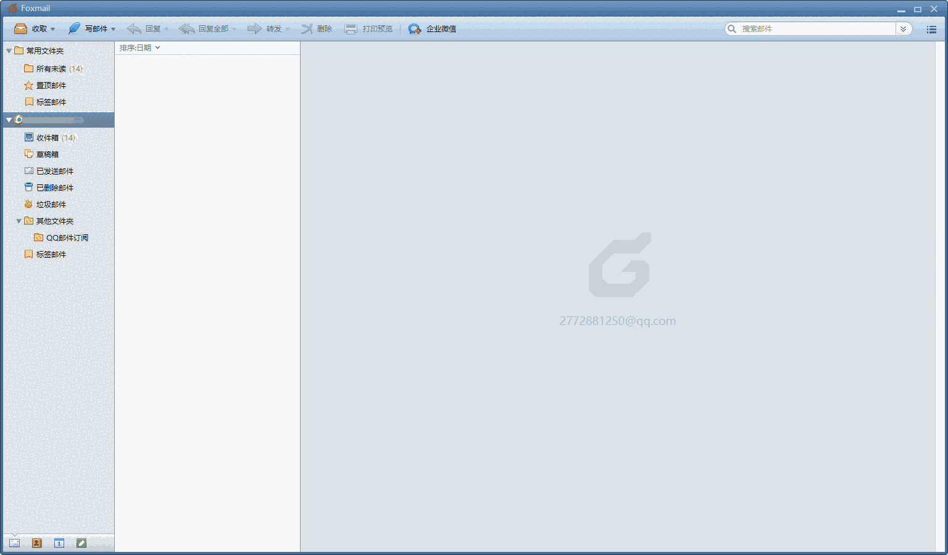Open the 草稿箱 drafts folder
This screenshot has height=555, width=948.
click(41, 154)
